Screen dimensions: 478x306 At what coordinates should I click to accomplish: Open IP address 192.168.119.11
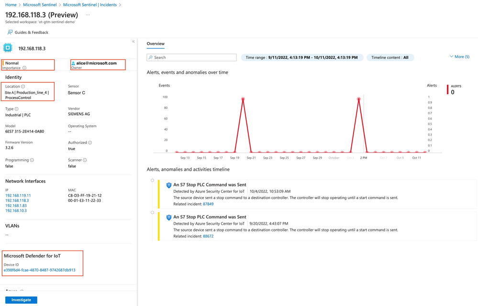point(18,196)
